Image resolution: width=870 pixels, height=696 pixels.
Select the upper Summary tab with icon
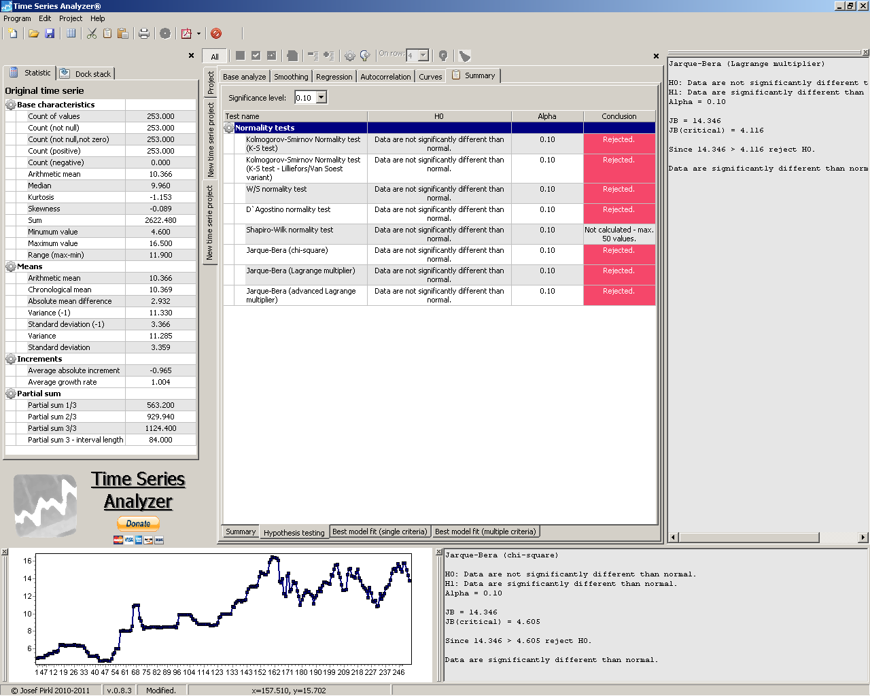pos(474,75)
